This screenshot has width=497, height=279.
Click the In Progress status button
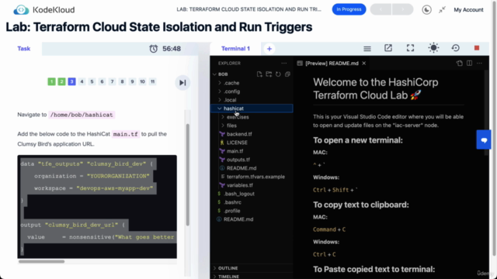point(349,9)
